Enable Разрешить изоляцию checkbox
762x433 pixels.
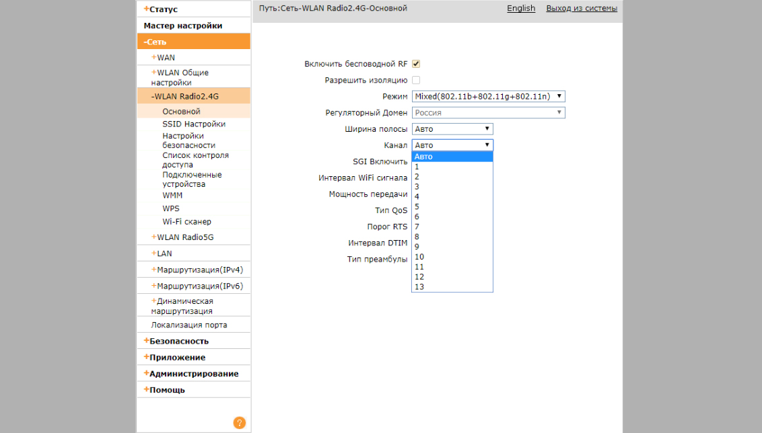(416, 80)
